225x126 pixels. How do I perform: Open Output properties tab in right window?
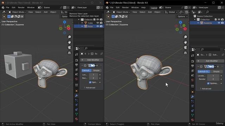193,66
